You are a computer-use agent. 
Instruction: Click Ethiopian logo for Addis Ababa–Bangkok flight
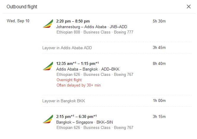coord(48,66)
